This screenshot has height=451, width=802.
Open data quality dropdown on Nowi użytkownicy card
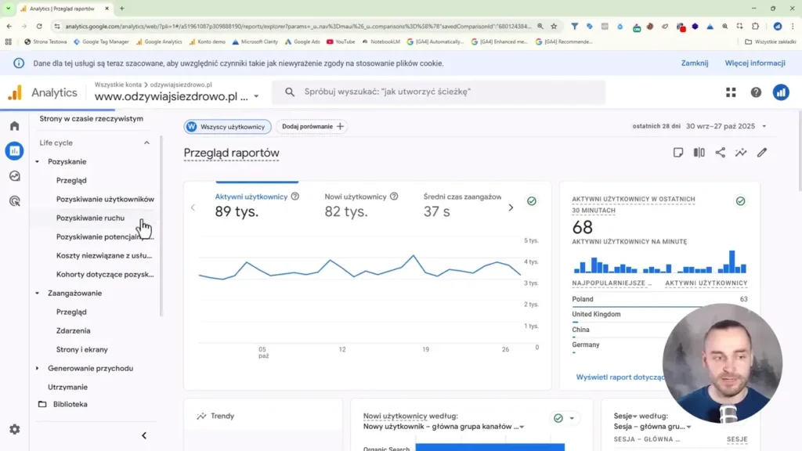click(x=572, y=418)
